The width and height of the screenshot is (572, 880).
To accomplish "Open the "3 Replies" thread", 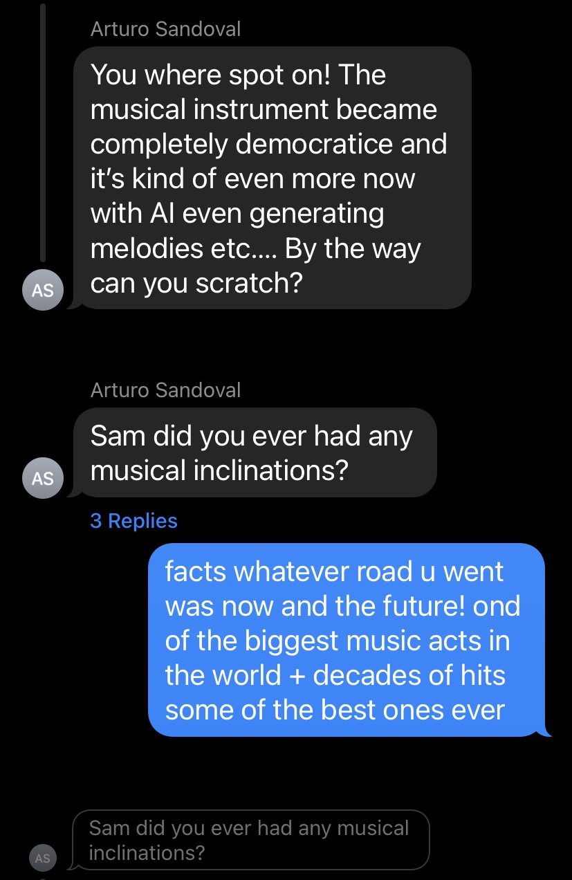I will (133, 521).
